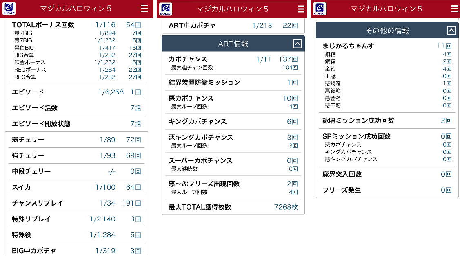Select 銅箱 4回 row

387,54
